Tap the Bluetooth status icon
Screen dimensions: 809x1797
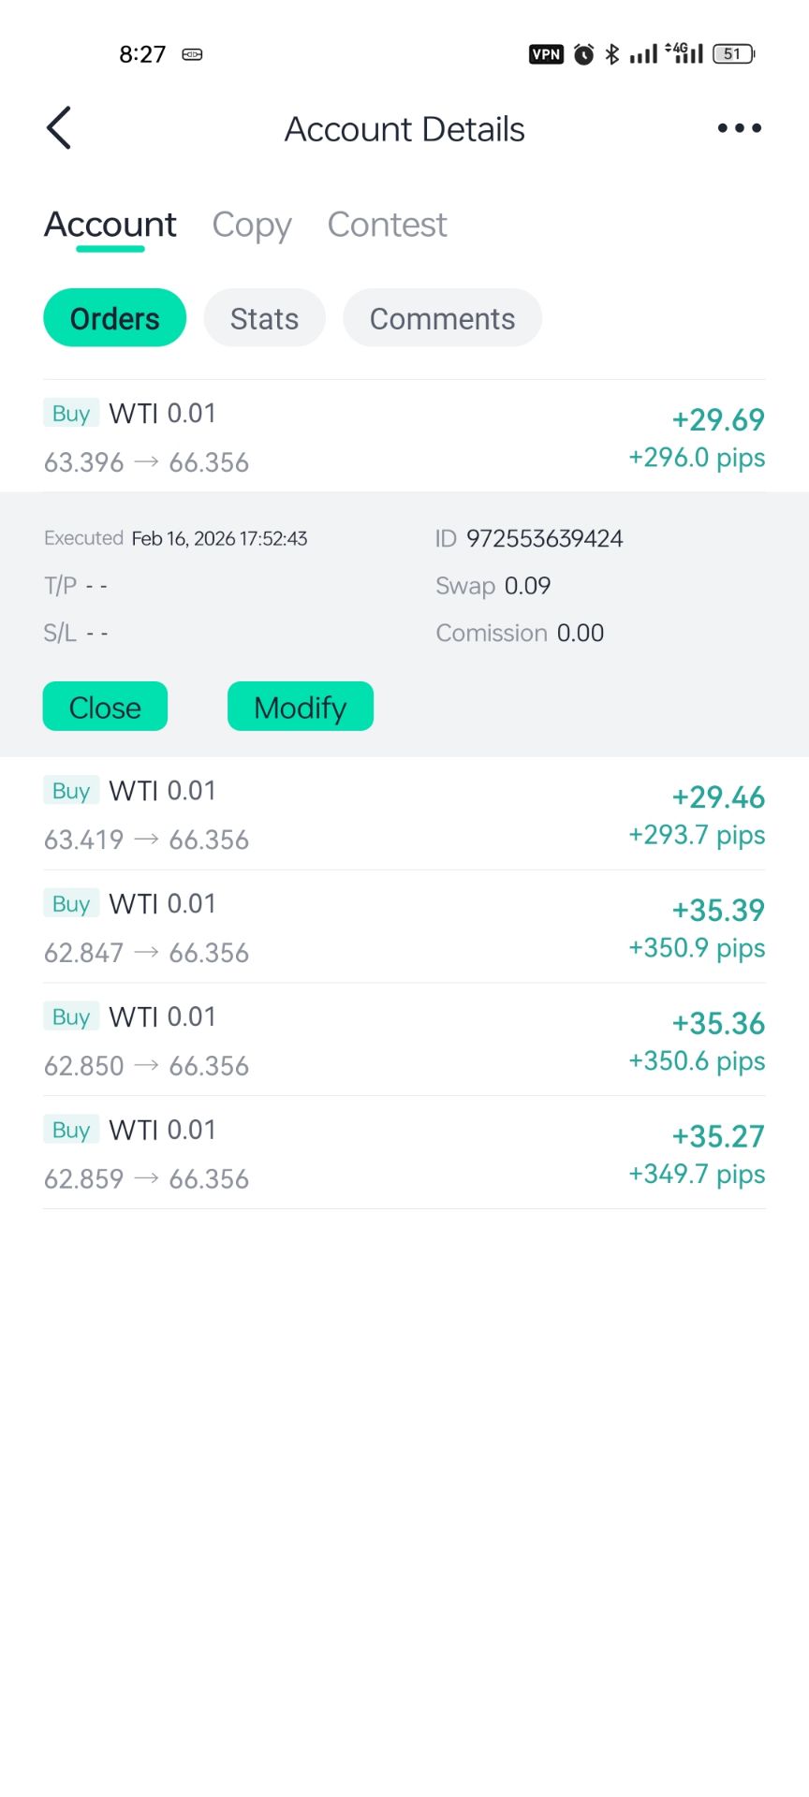pos(612,54)
